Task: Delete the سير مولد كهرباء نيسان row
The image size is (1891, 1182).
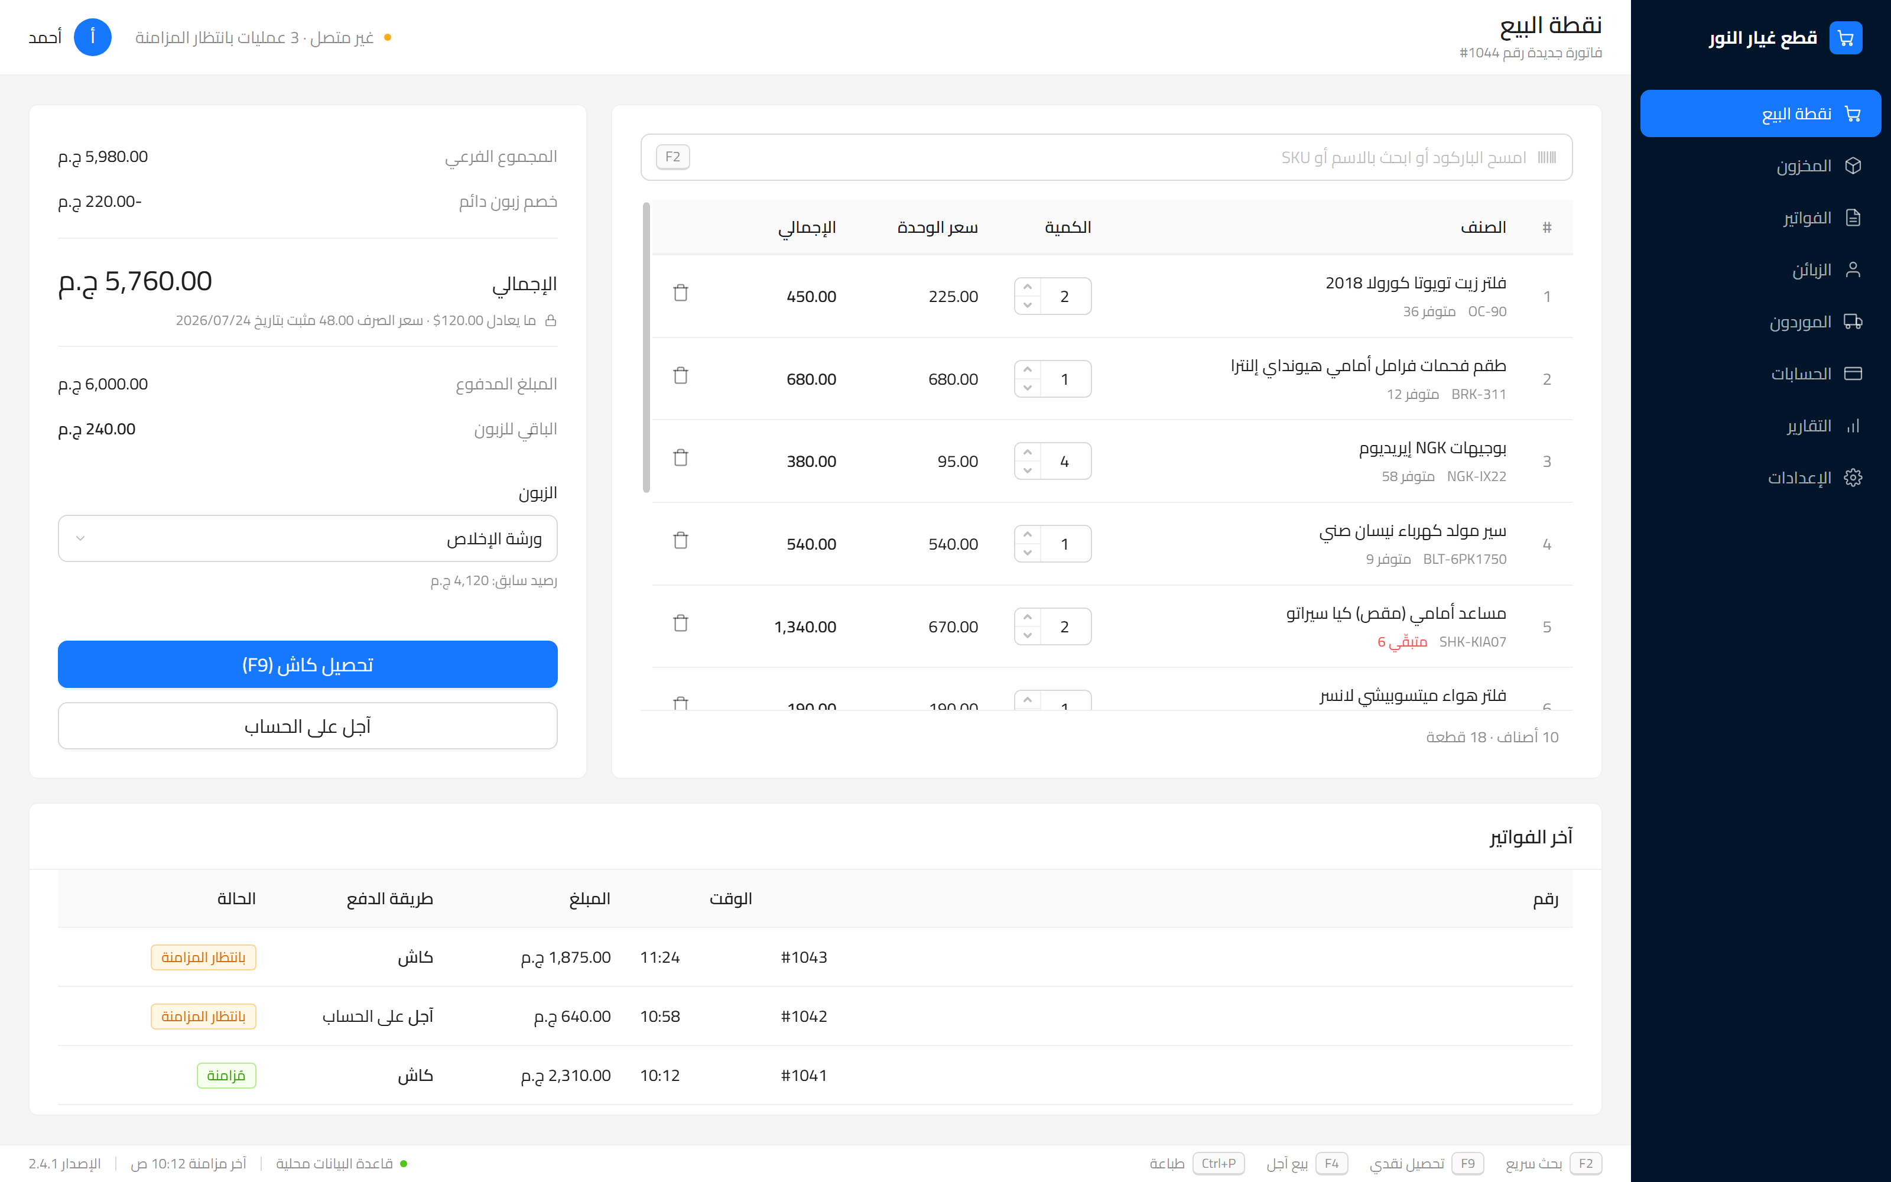Action: [681, 541]
